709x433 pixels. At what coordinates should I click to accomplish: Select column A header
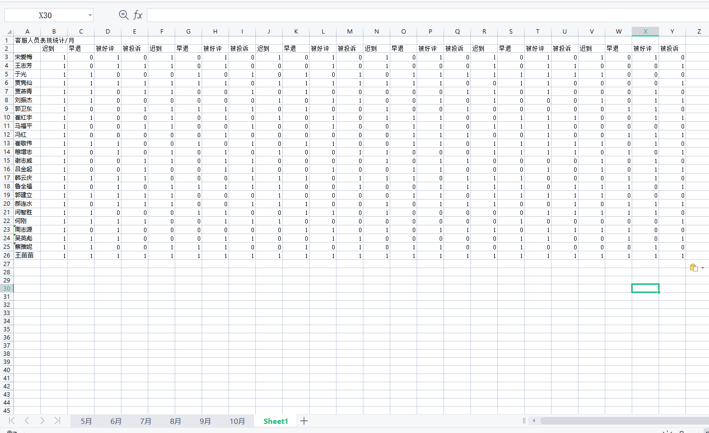27,32
